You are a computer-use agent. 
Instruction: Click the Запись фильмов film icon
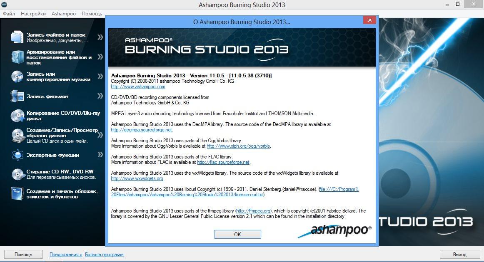tap(17, 96)
